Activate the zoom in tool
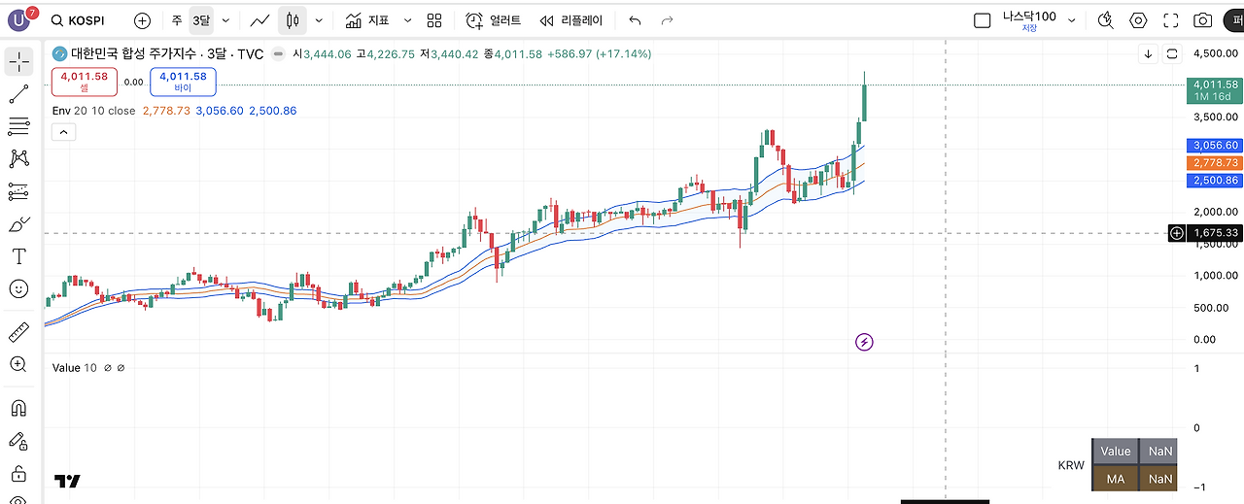Viewport: 1244px width, 504px height. point(18,364)
